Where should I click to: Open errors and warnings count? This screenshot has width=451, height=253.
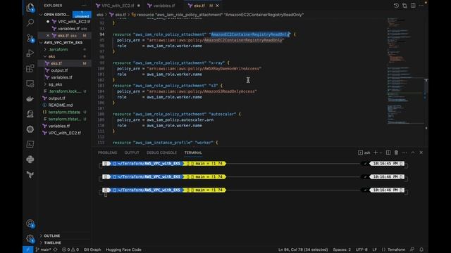(x=70, y=249)
